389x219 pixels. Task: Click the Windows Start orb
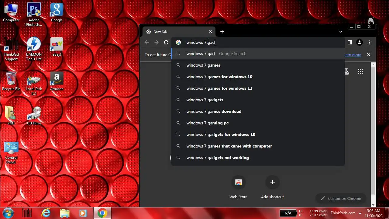click(x=8, y=213)
